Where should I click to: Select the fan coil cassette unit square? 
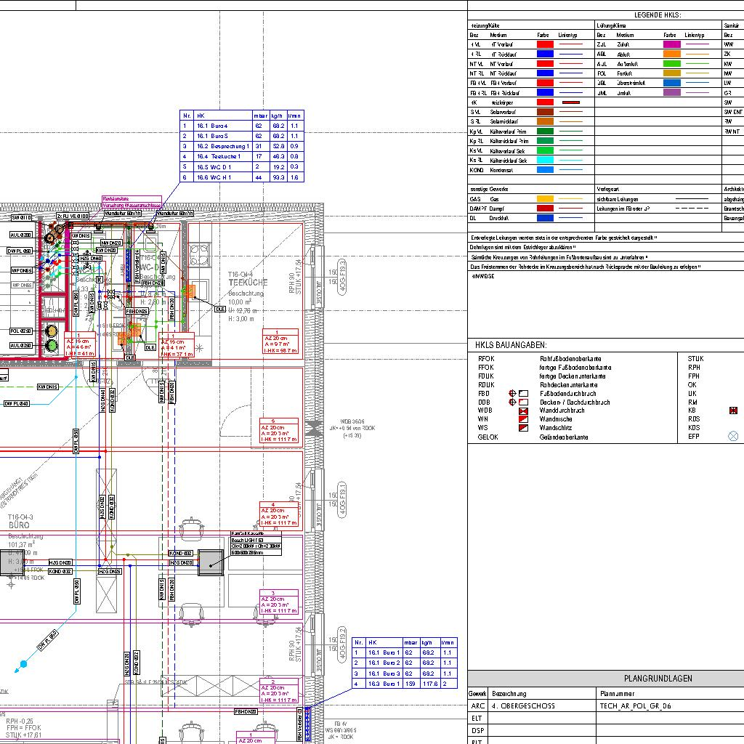211,561
